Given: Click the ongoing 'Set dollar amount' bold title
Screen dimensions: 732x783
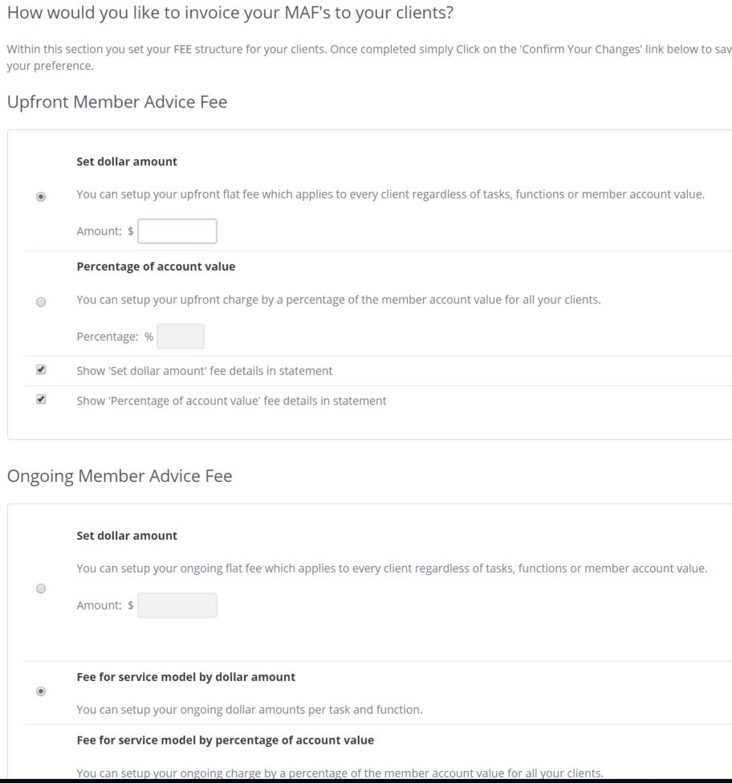Looking at the screenshot, I should (x=127, y=536).
